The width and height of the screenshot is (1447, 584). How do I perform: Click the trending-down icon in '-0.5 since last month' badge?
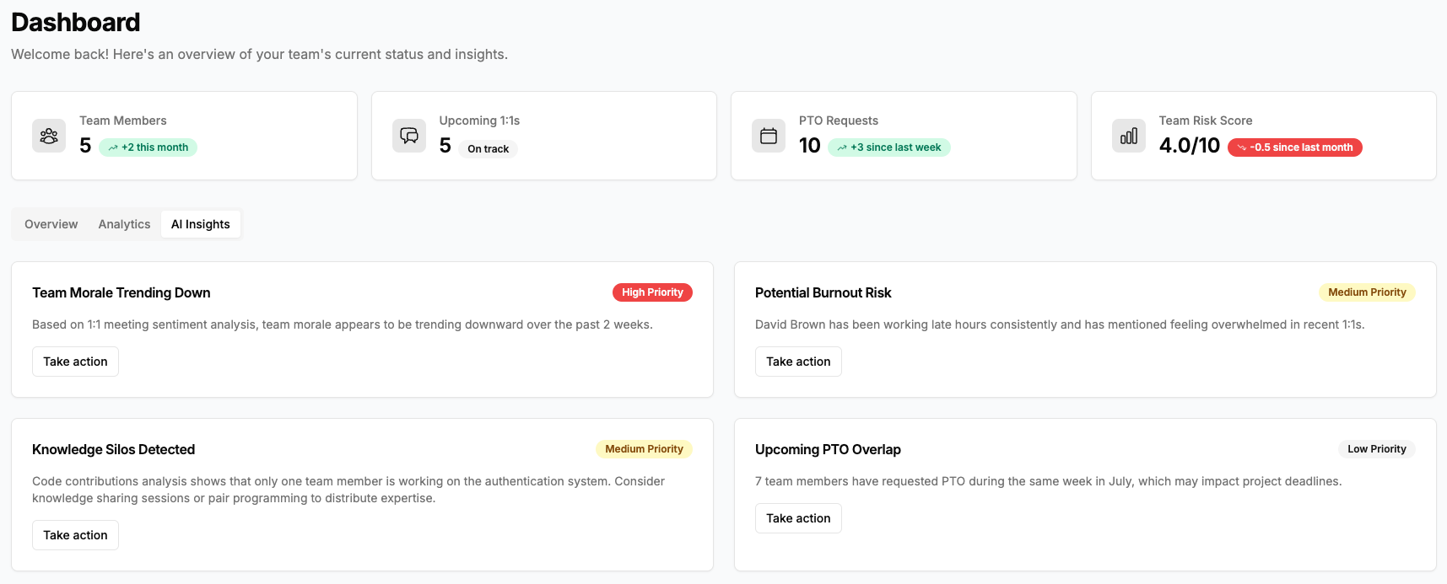[x=1242, y=147]
